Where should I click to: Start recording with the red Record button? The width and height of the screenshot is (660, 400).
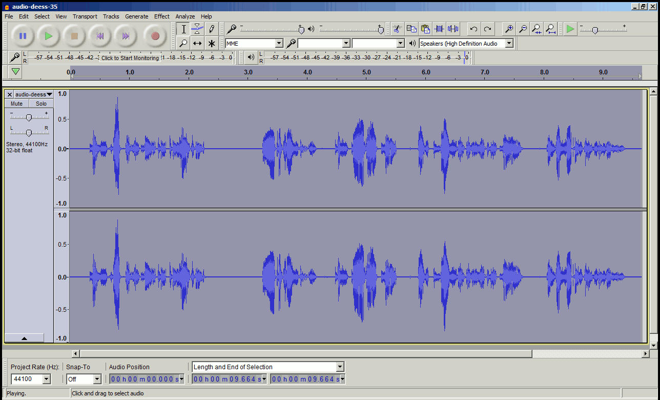[155, 36]
